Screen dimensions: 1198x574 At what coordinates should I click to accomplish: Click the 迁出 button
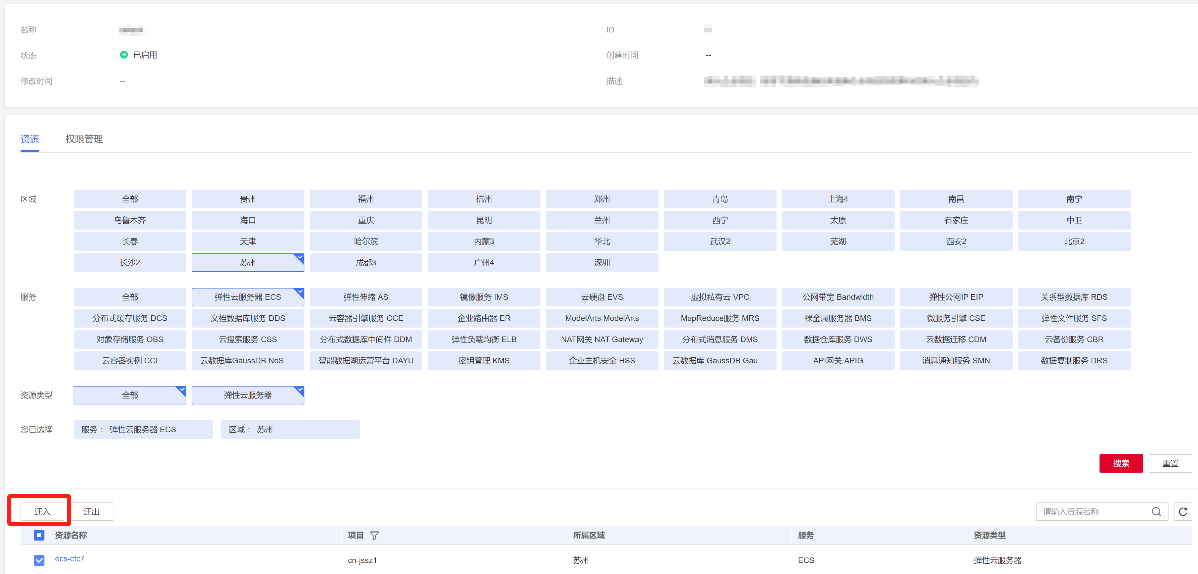(x=91, y=511)
